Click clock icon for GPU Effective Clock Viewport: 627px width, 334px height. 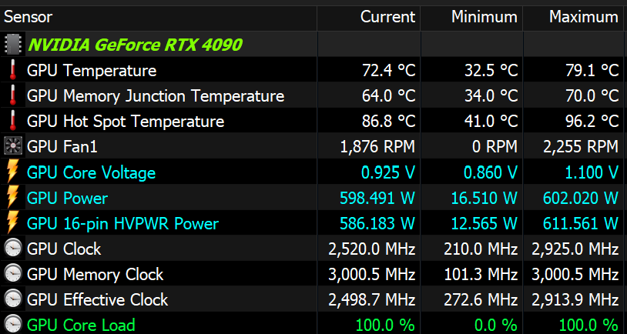13,299
